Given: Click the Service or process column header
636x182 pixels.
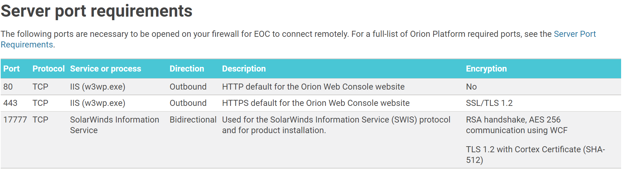Looking at the screenshot, I should point(106,69).
